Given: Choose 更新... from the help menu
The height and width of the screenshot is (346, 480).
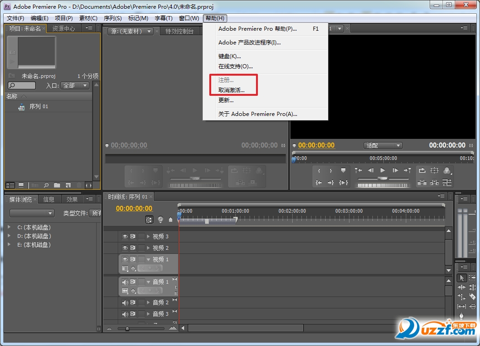Looking at the screenshot, I should [226, 100].
